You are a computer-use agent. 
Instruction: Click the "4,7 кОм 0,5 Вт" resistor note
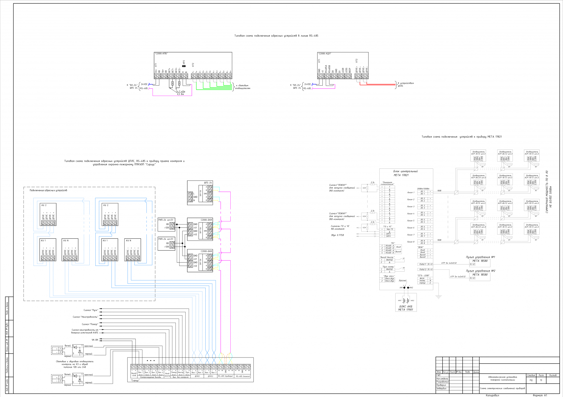[x=181, y=93]
